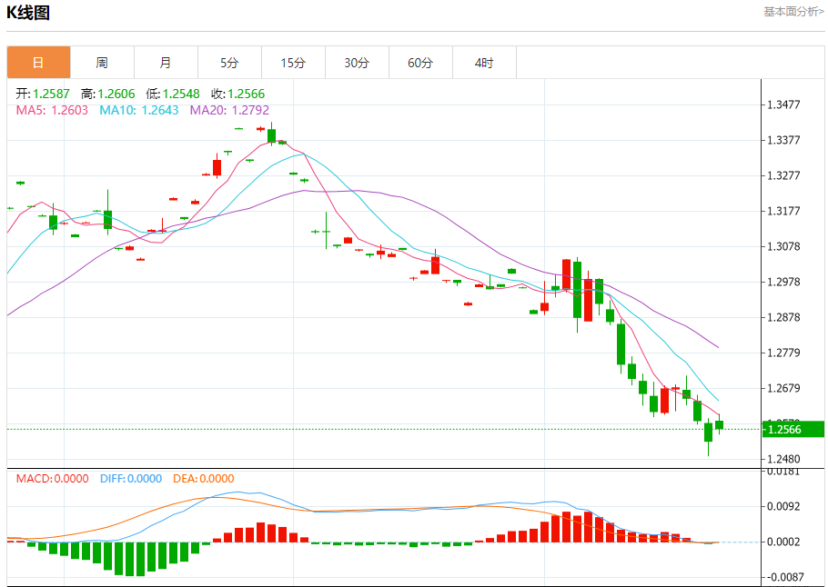Click the 1.3477 price axis label
Image resolution: width=828 pixels, height=587 pixels.
(x=783, y=105)
